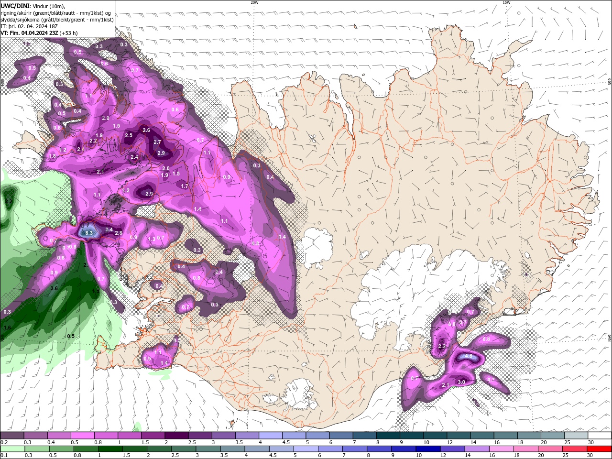Select top legend swatch between 25 and 30
The width and height of the screenshot is (612, 459).
[x=576, y=436]
